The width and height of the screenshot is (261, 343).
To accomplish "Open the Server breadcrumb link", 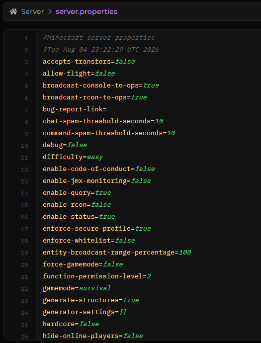I will click(32, 11).
